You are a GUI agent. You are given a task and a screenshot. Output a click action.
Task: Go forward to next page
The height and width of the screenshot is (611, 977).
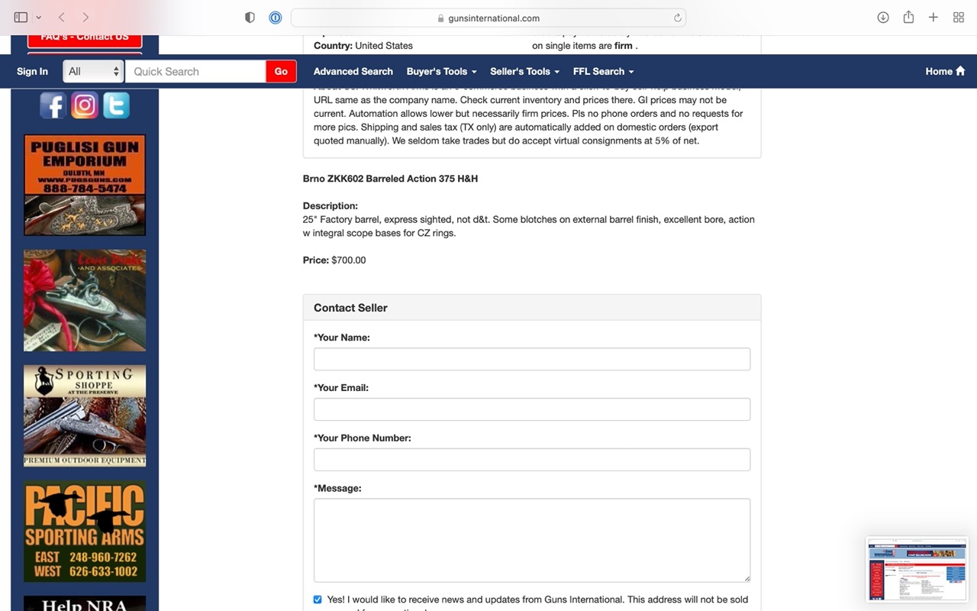click(85, 18)
